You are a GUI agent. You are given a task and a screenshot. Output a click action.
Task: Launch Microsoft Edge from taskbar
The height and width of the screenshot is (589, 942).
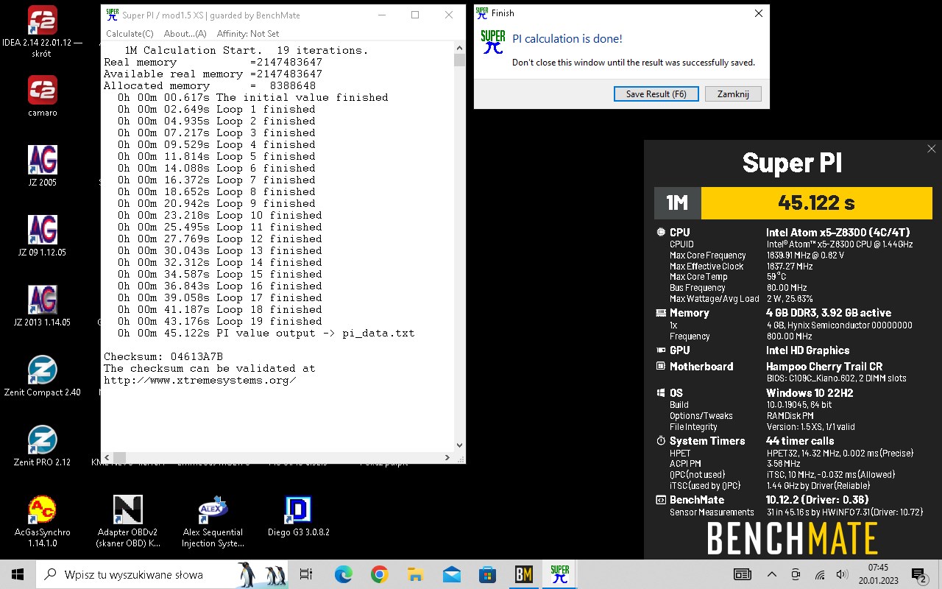click(x=343, y=574)
